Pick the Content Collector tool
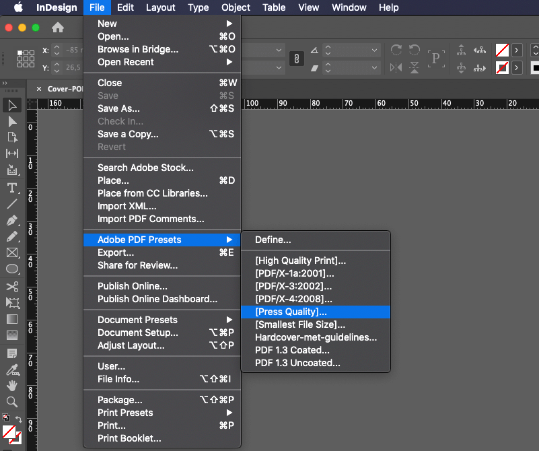This screenshot has width=539, height=451. (x=12, y=170)
